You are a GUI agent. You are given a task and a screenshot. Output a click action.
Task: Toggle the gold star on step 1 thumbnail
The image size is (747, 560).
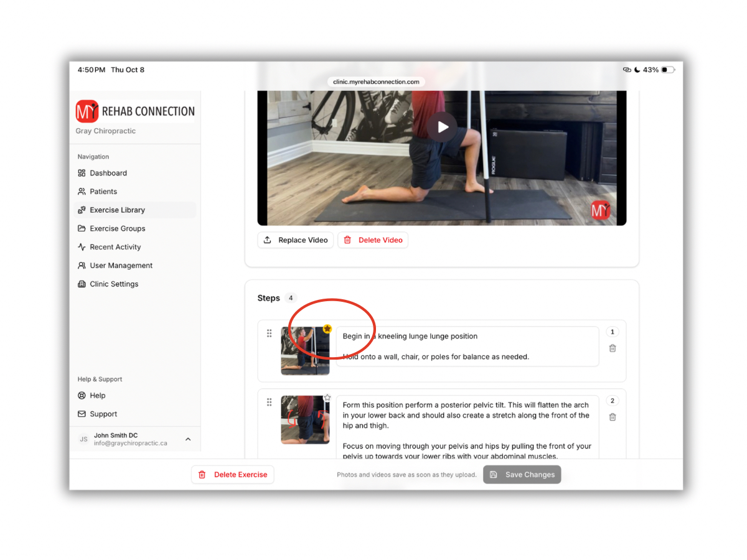327,329
